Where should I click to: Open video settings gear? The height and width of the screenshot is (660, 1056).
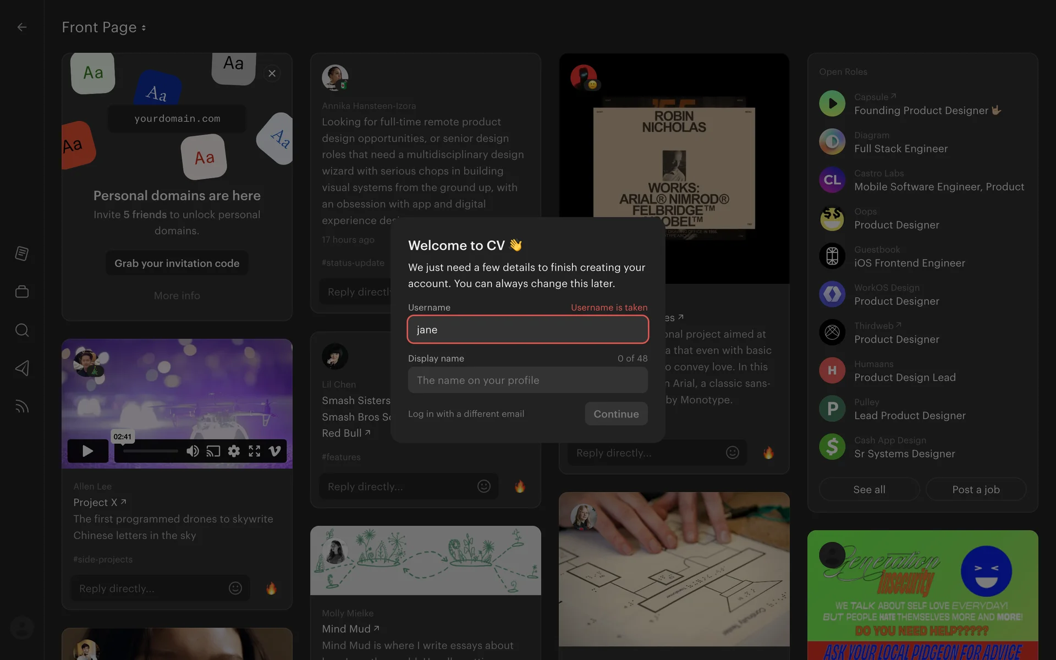234,451
